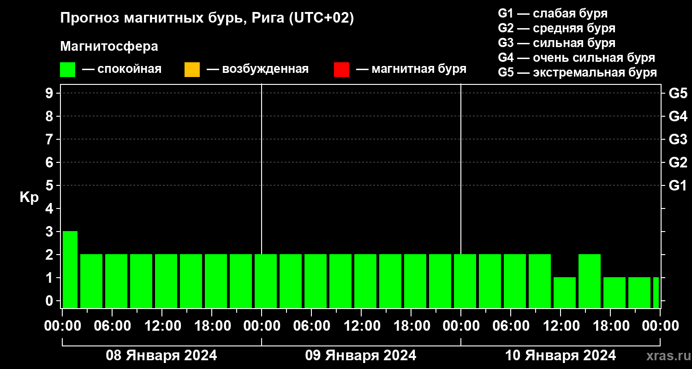Screen dimensions: 692x369
Task: Click the orange возбужденная legend swatch
Action: (192, 70)
